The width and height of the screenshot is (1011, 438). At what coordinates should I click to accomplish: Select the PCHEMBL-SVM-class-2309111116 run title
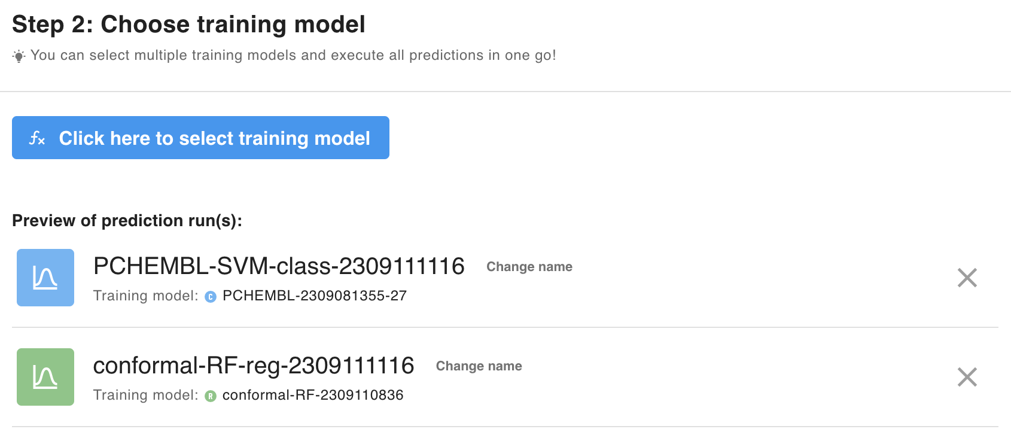coord(279,266)
